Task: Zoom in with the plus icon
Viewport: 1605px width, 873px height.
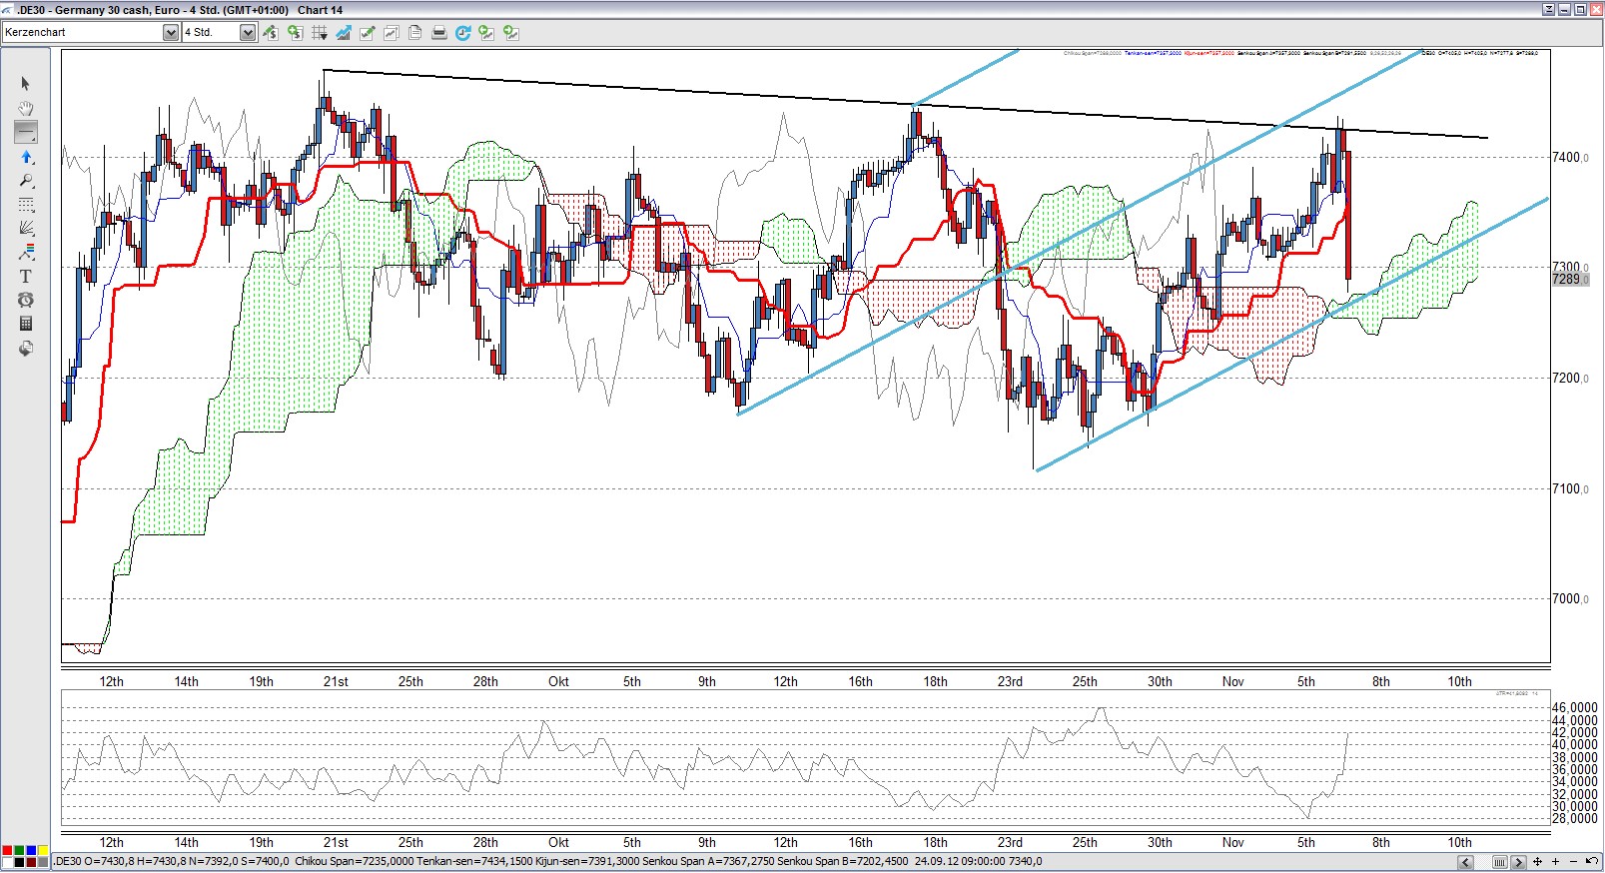Action: point(1555,862)
